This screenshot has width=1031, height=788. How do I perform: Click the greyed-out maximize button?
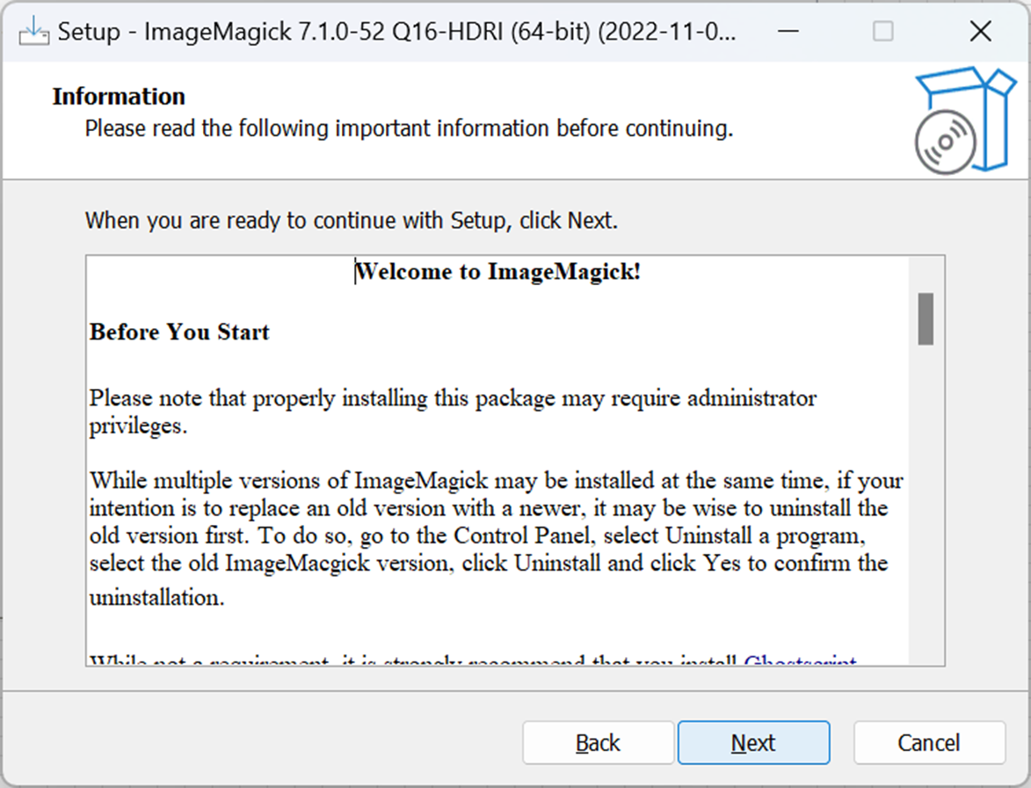pos(882,33)
